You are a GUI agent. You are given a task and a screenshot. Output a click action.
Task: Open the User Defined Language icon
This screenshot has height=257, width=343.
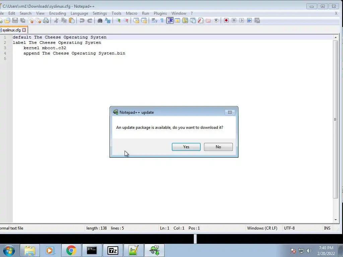[x=178, y=20]
